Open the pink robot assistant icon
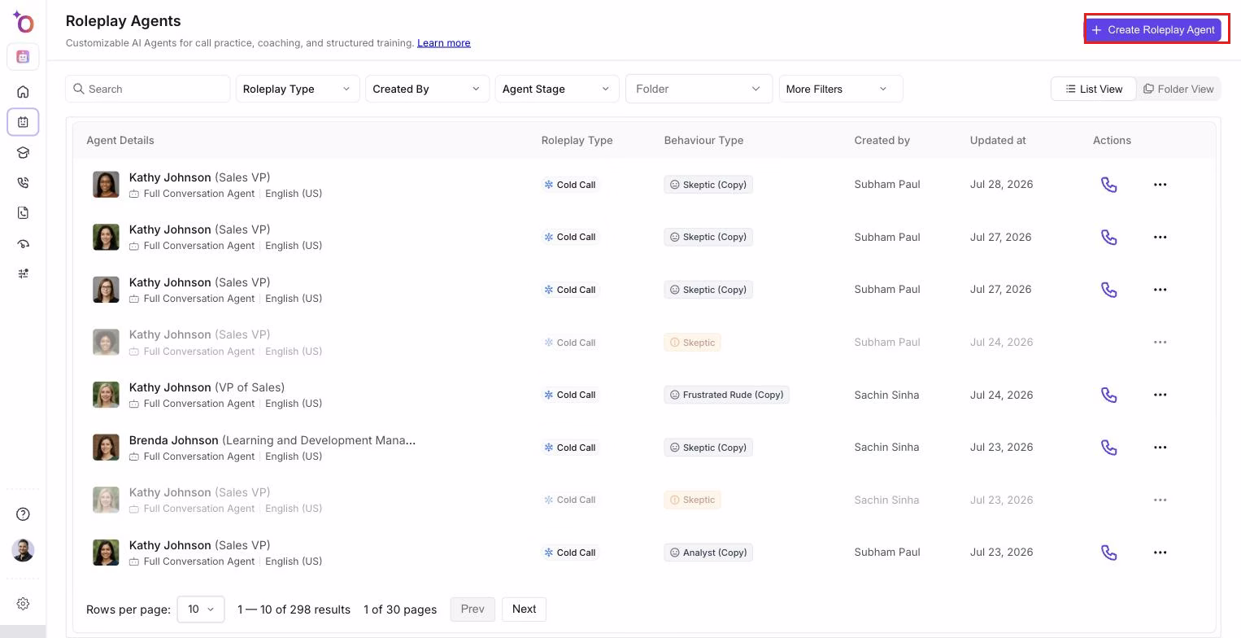The image size is (1241, 638). coord(23,57)
